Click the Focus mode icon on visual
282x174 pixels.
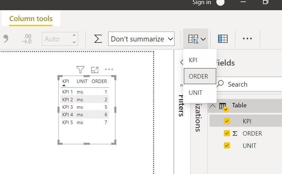(95, 70)
